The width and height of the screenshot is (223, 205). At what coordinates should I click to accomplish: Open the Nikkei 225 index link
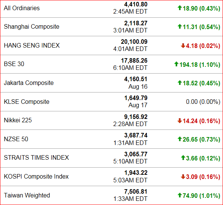(x=18, y=120)
